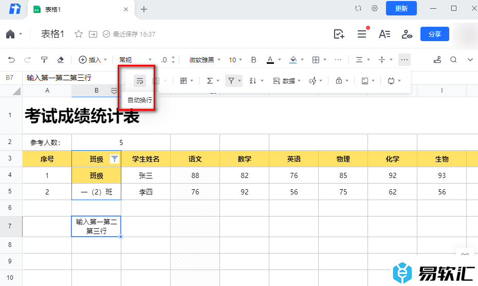Viewport: 478px width, 286px height.
Task: Open the font size 10 dropdown
Action: point(235,60)
